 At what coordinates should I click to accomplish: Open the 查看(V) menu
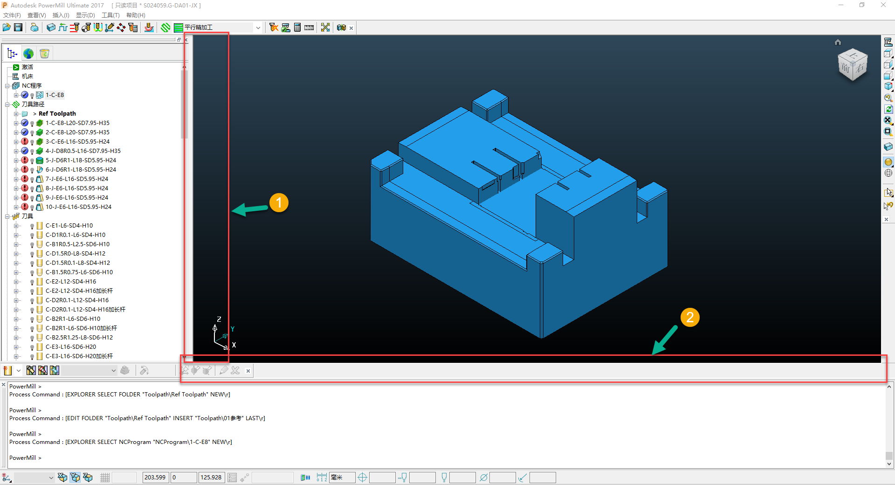36,15
